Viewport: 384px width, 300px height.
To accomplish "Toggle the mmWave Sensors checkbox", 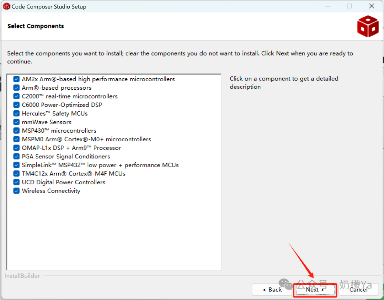I will point(16,122).
